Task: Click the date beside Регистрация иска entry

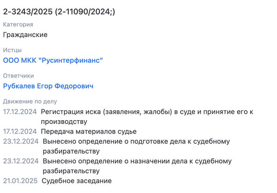Action: coord(20,112)
